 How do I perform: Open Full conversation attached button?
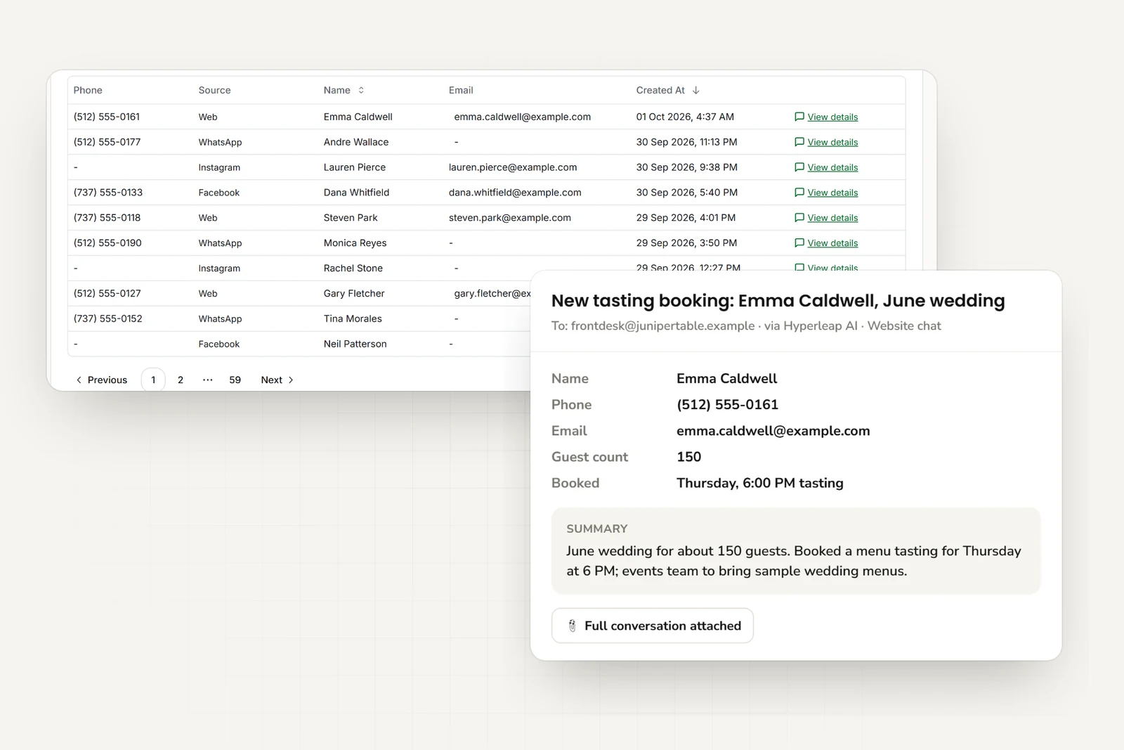(x=653, y=626)
